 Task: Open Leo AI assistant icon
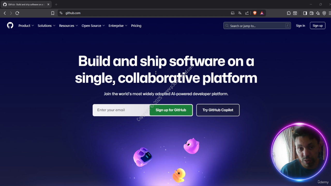pyautogui.click(x=318, y=13)
